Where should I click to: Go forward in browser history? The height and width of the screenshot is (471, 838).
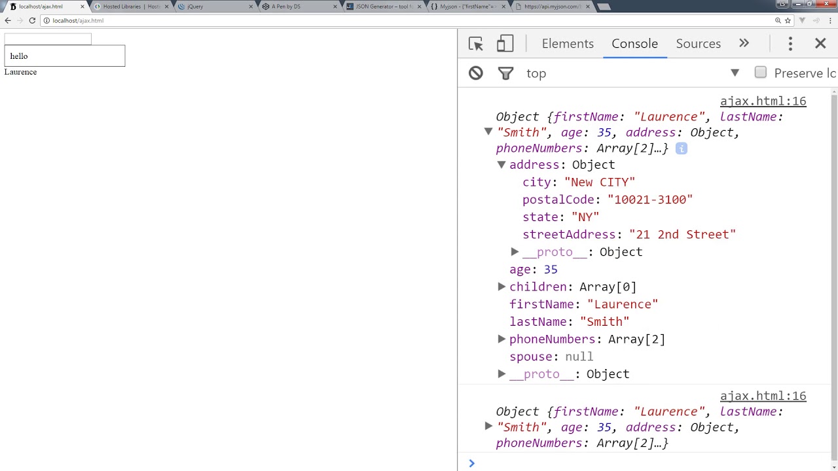tap(20, 20)
